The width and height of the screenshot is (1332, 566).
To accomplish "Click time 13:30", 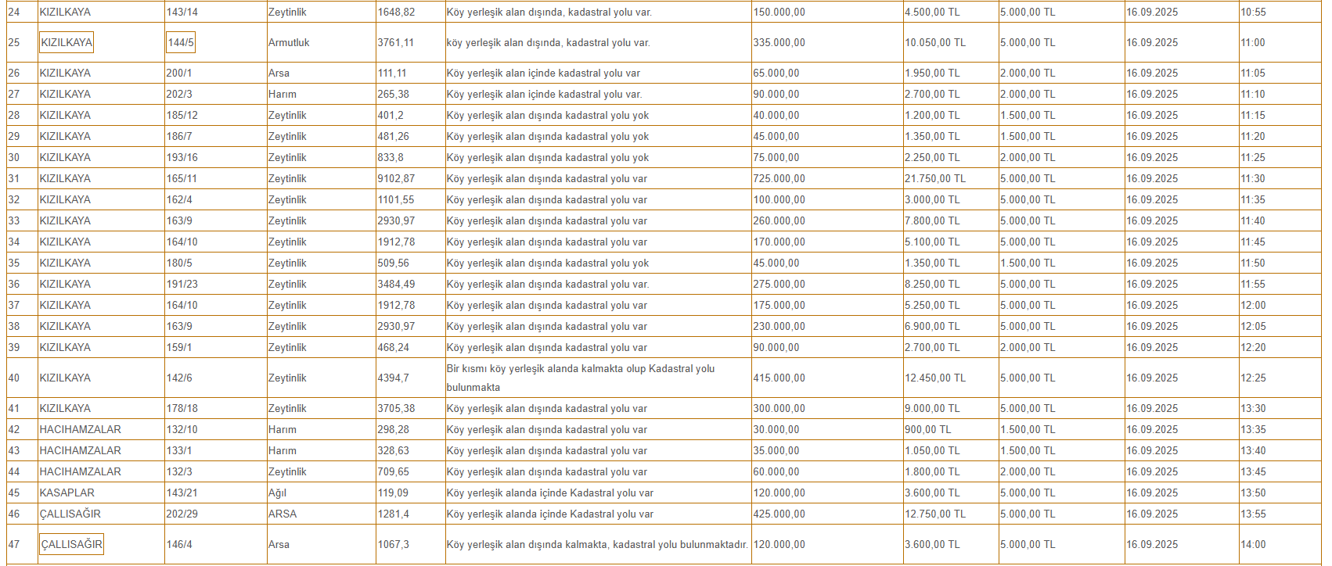I will [x=1253, y=408].
